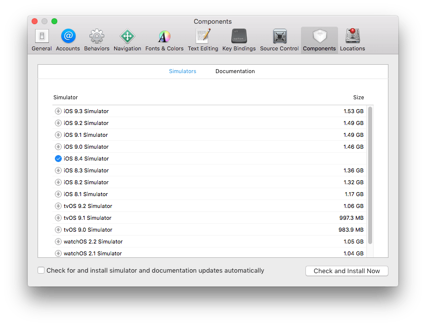Open the Locations preferences pane

pyautogui.click(x=352, y=40)
